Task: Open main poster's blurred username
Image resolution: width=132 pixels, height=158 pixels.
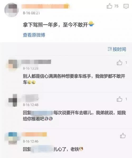Action: [45, 6]
